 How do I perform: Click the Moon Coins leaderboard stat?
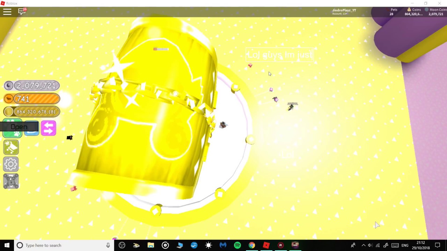click(x=436, y=12)
